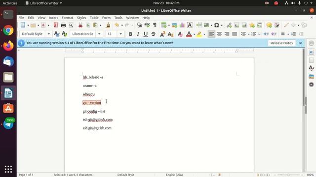Apply the red font color swatch
The height and width of the screenshot is (177, 316).
(189, 34)
